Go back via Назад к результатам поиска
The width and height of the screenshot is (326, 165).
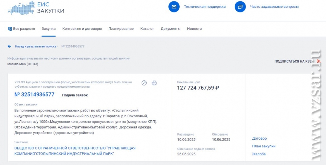[36, 46]
